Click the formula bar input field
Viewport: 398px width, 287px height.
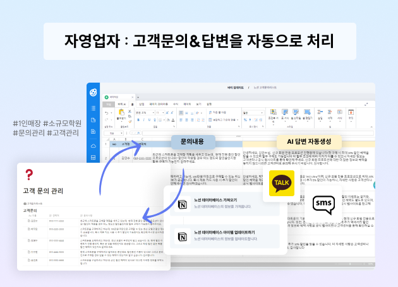(x=258, y=133)
